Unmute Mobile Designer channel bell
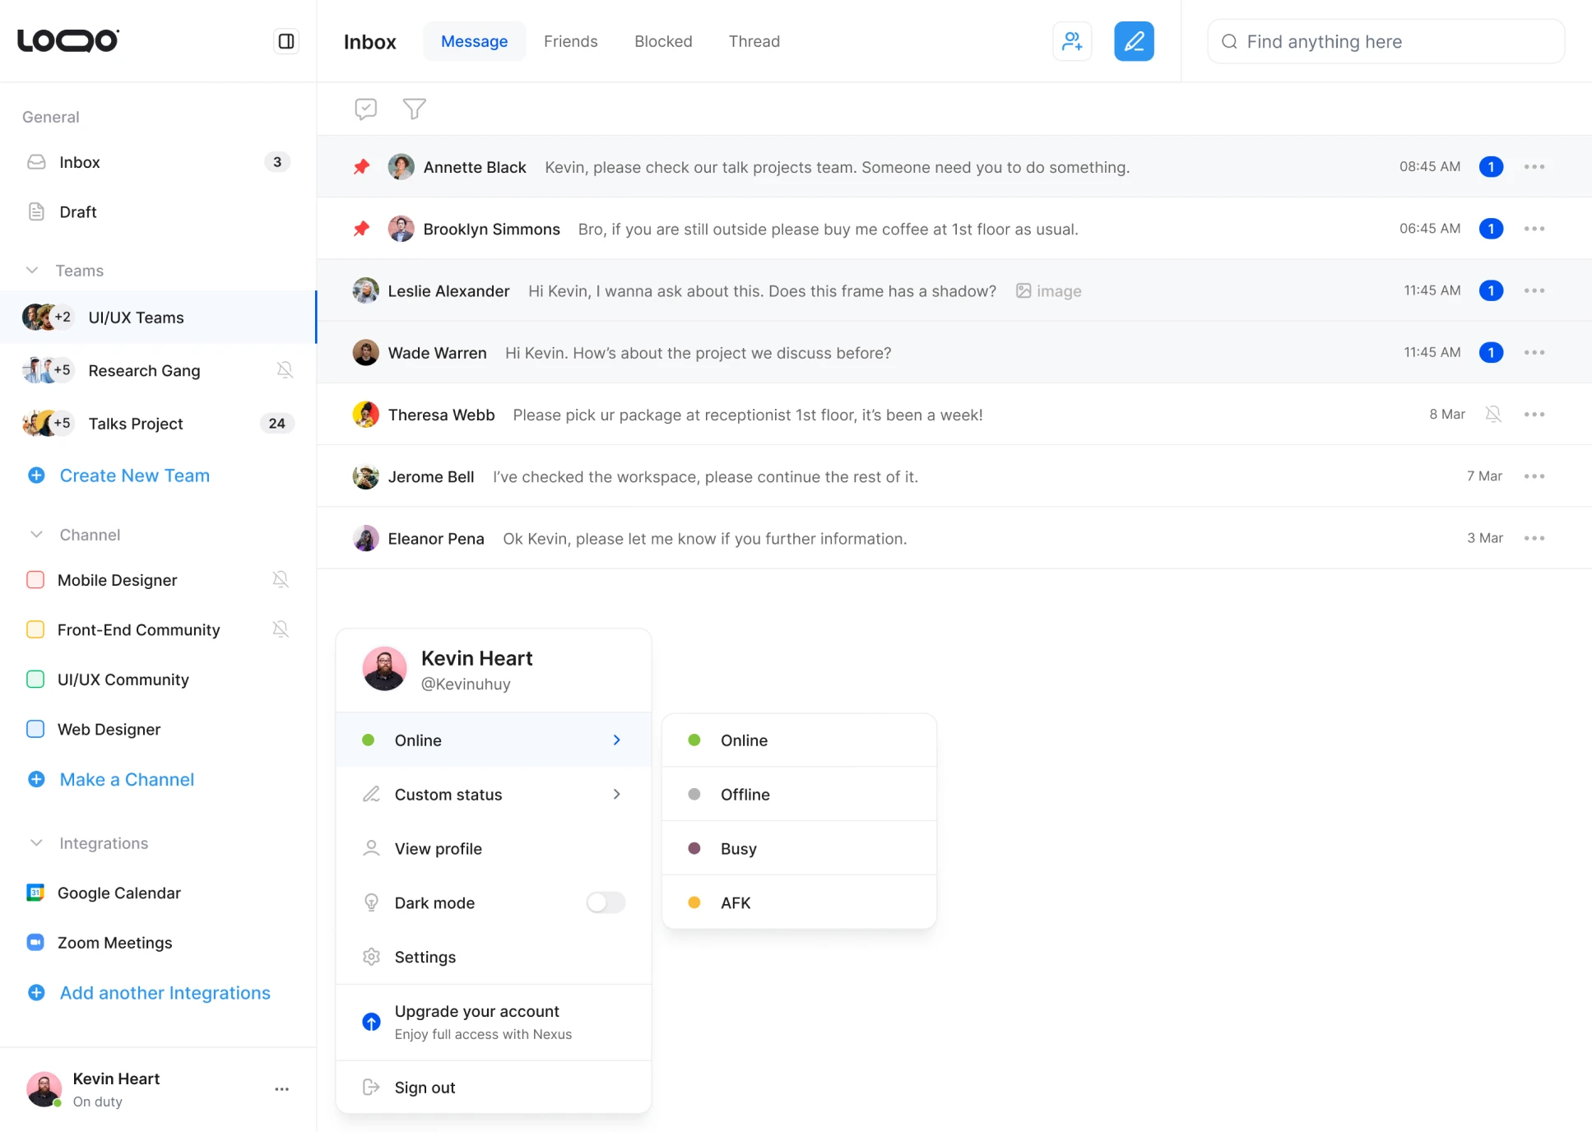Screen dimensions: 1592x1132 tap(281, 580)
